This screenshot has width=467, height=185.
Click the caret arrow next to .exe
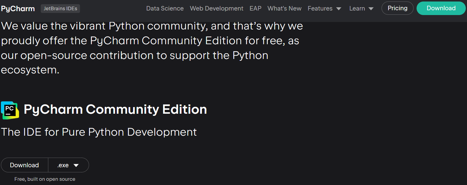click(76, 165)
